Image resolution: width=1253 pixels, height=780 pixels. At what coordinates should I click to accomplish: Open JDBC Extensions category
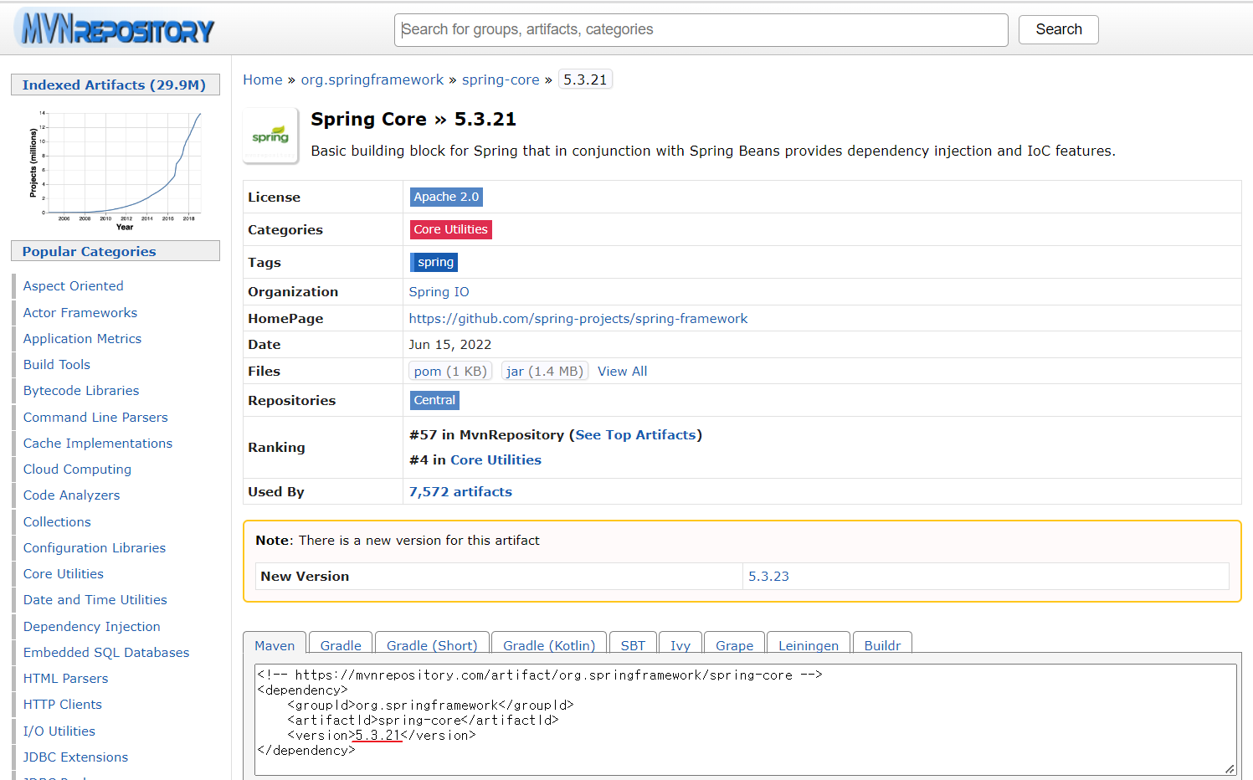click(x=76, y=757)
